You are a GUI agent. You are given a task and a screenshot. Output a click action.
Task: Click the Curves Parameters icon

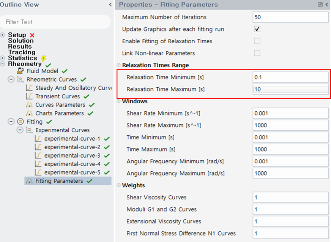29,105
